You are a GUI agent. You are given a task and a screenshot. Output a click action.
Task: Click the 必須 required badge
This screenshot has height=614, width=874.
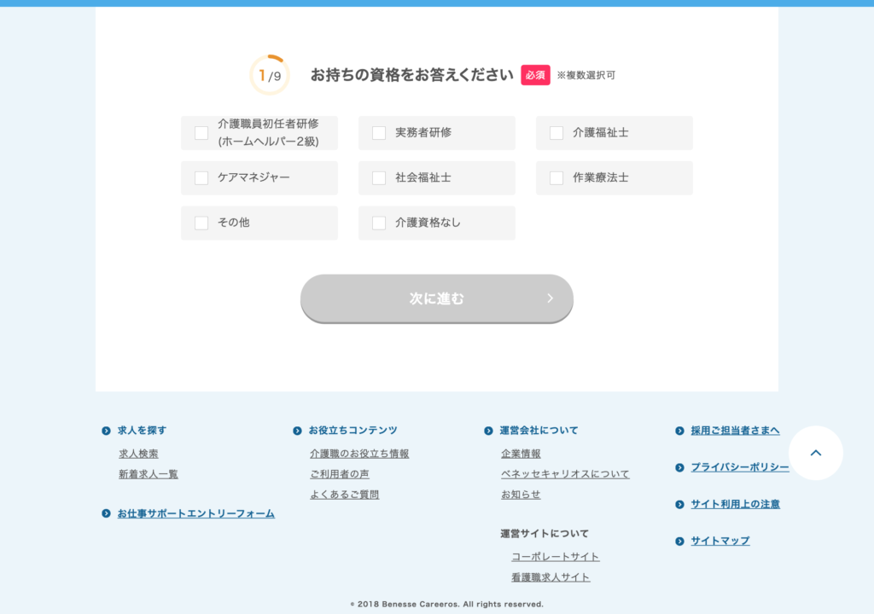coord(536,75)
